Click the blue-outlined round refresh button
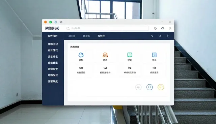216x124 pixels. 150,87
